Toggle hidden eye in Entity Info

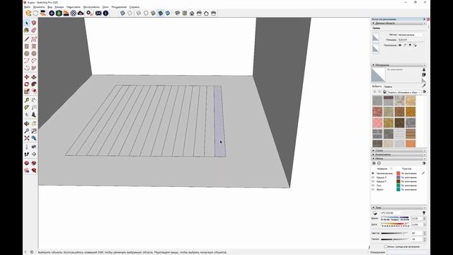click(x=400, y=45)
